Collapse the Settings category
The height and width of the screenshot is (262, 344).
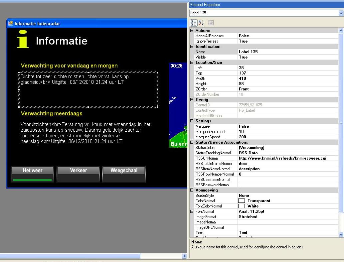(x=192, y=121)
